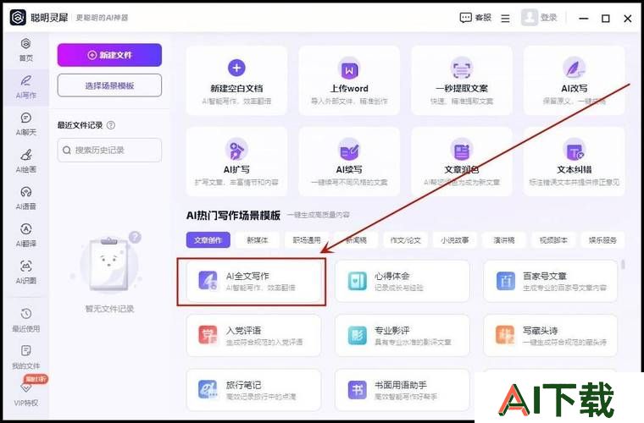
Task: Open the AI绘画 sidebar icon
Action: click(x=26, y=155)
